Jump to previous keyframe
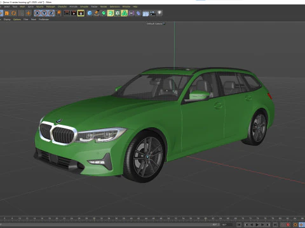This screenshot has height=228, width=305. (x=247, y=225)
